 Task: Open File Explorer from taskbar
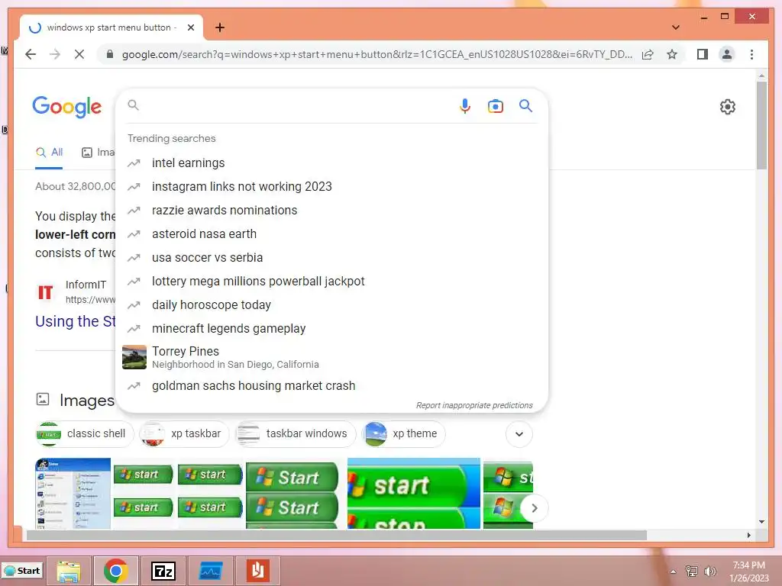(x=68, y=571)
